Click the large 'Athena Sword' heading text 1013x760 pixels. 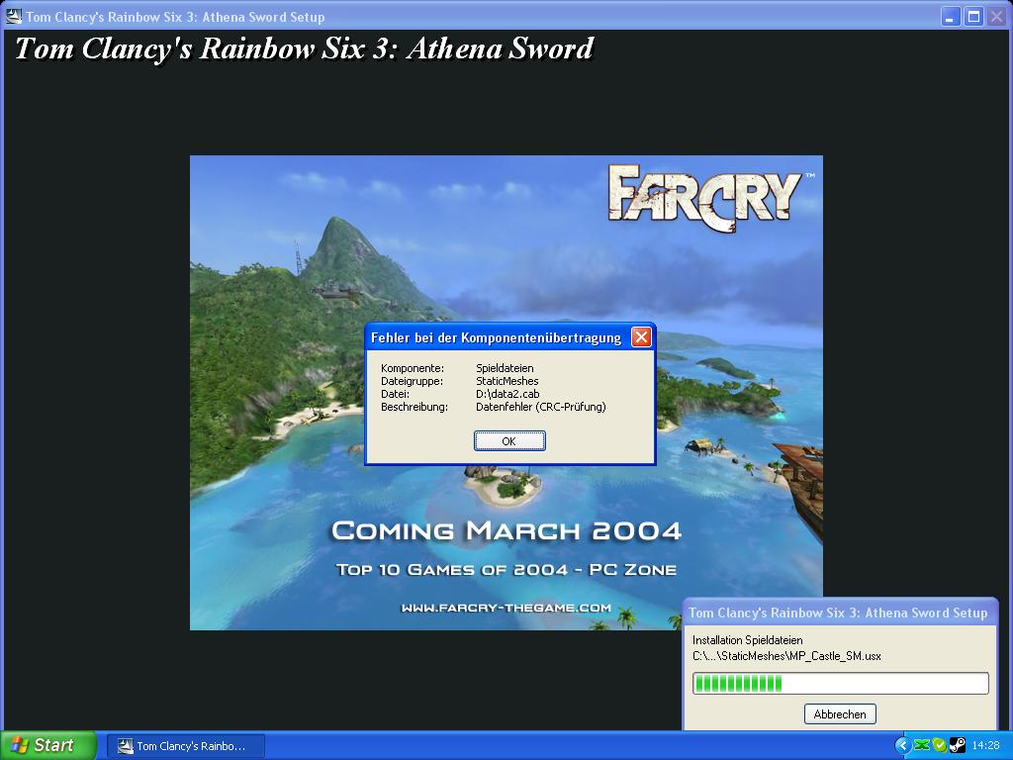coord(500,48)
